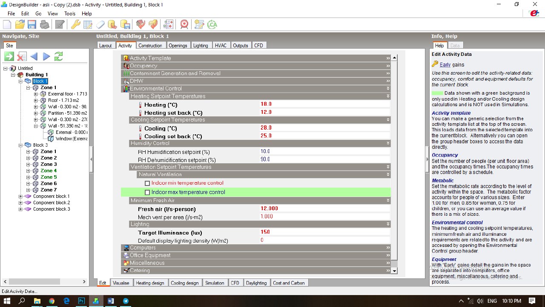This screenshot has height=307, width=545.
Task: Collapse the navigator panel with the splitter arrow
Action: [x=91, y=159]
